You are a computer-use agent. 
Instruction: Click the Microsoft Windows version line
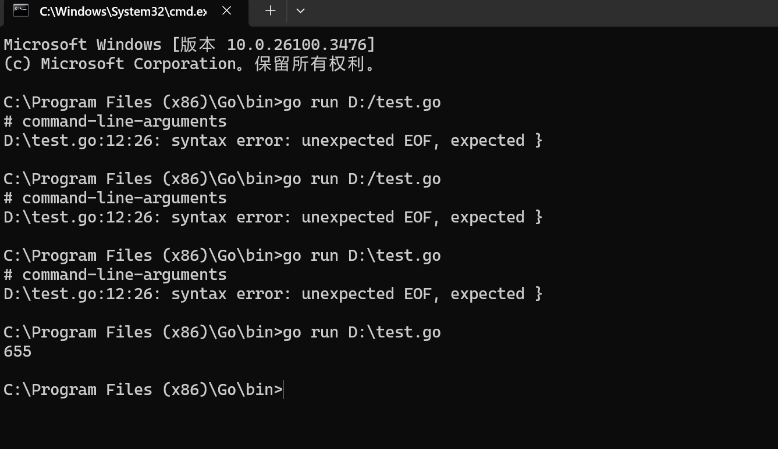[190, 45]
